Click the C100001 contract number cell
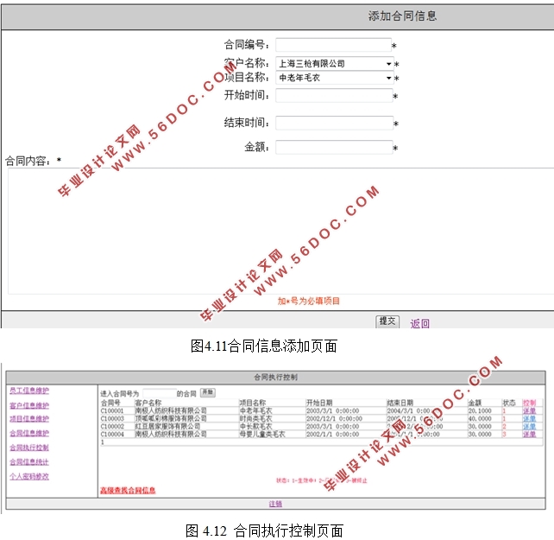The height and width of the screenshot is (540, 554). [112, 411]
